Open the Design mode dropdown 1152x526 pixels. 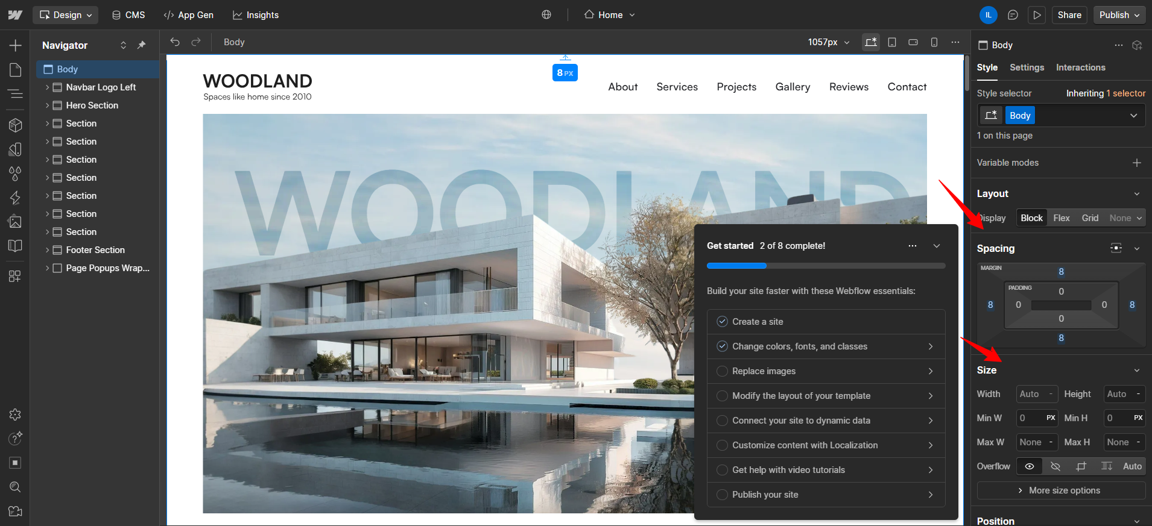[x=66, y=15]
